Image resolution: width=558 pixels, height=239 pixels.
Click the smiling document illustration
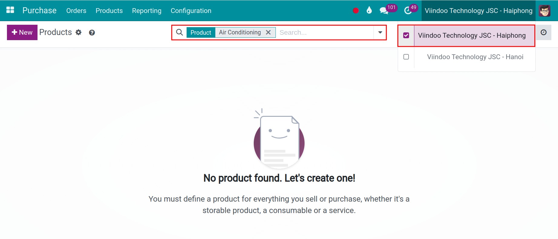(279, 138)
